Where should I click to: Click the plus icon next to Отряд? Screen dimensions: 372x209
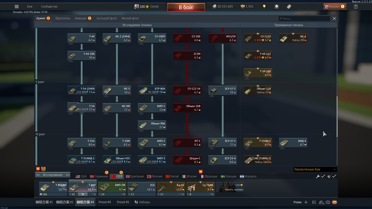(306, 202)
